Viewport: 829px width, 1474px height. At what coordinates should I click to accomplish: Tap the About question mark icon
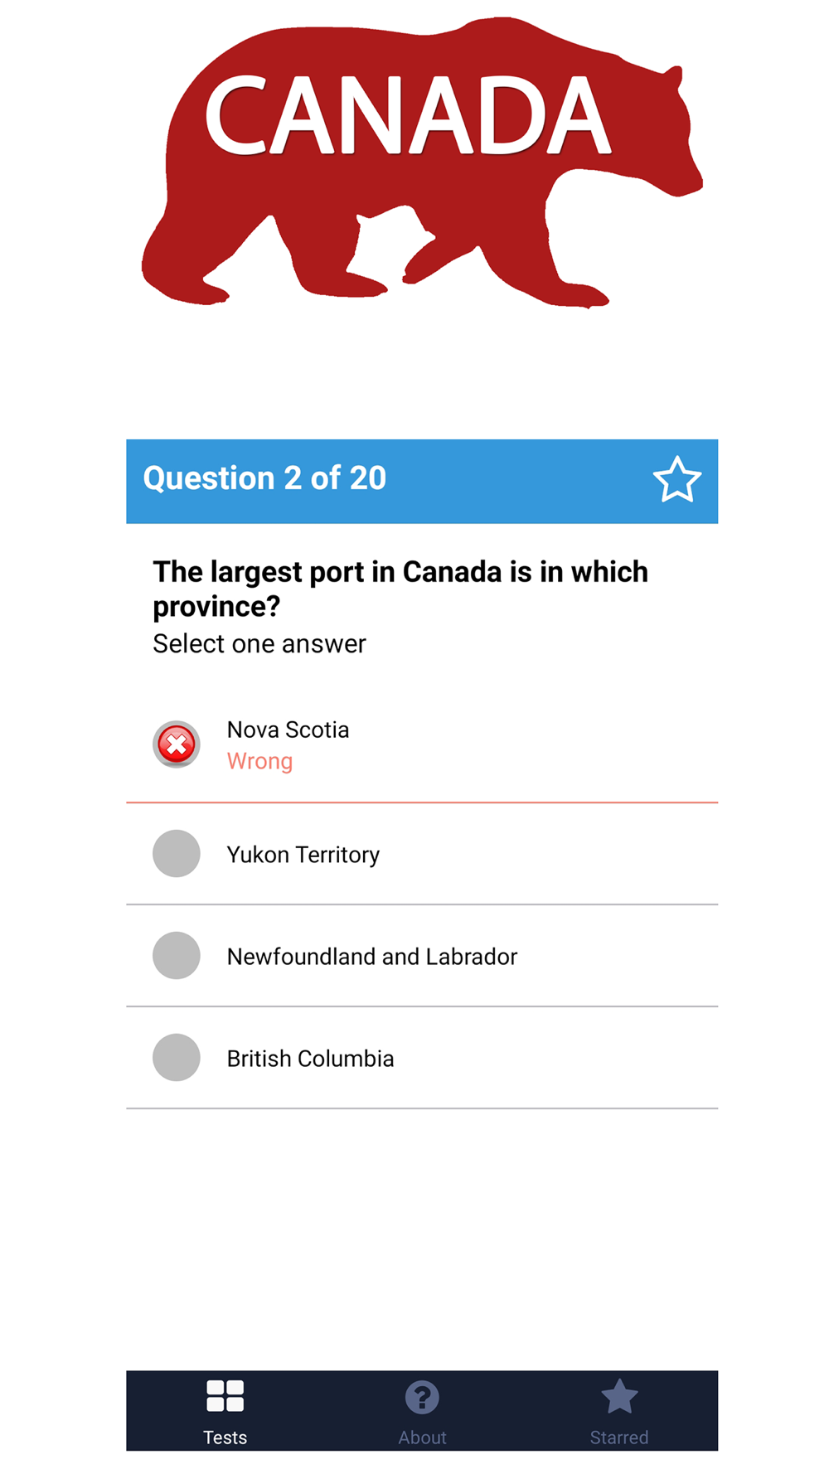(x=422, y=1397)
